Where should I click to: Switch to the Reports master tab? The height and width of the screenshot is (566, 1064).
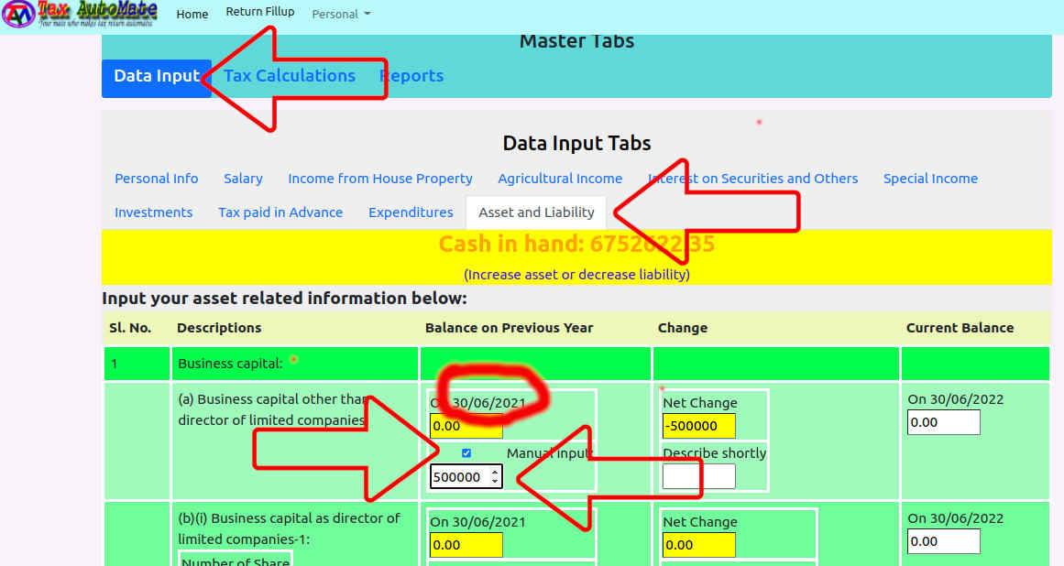411,76
